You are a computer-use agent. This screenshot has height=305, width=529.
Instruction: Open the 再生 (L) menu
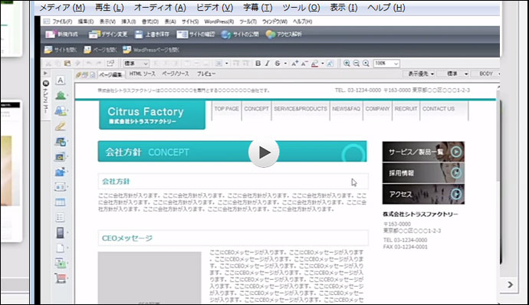coord(110,8)
